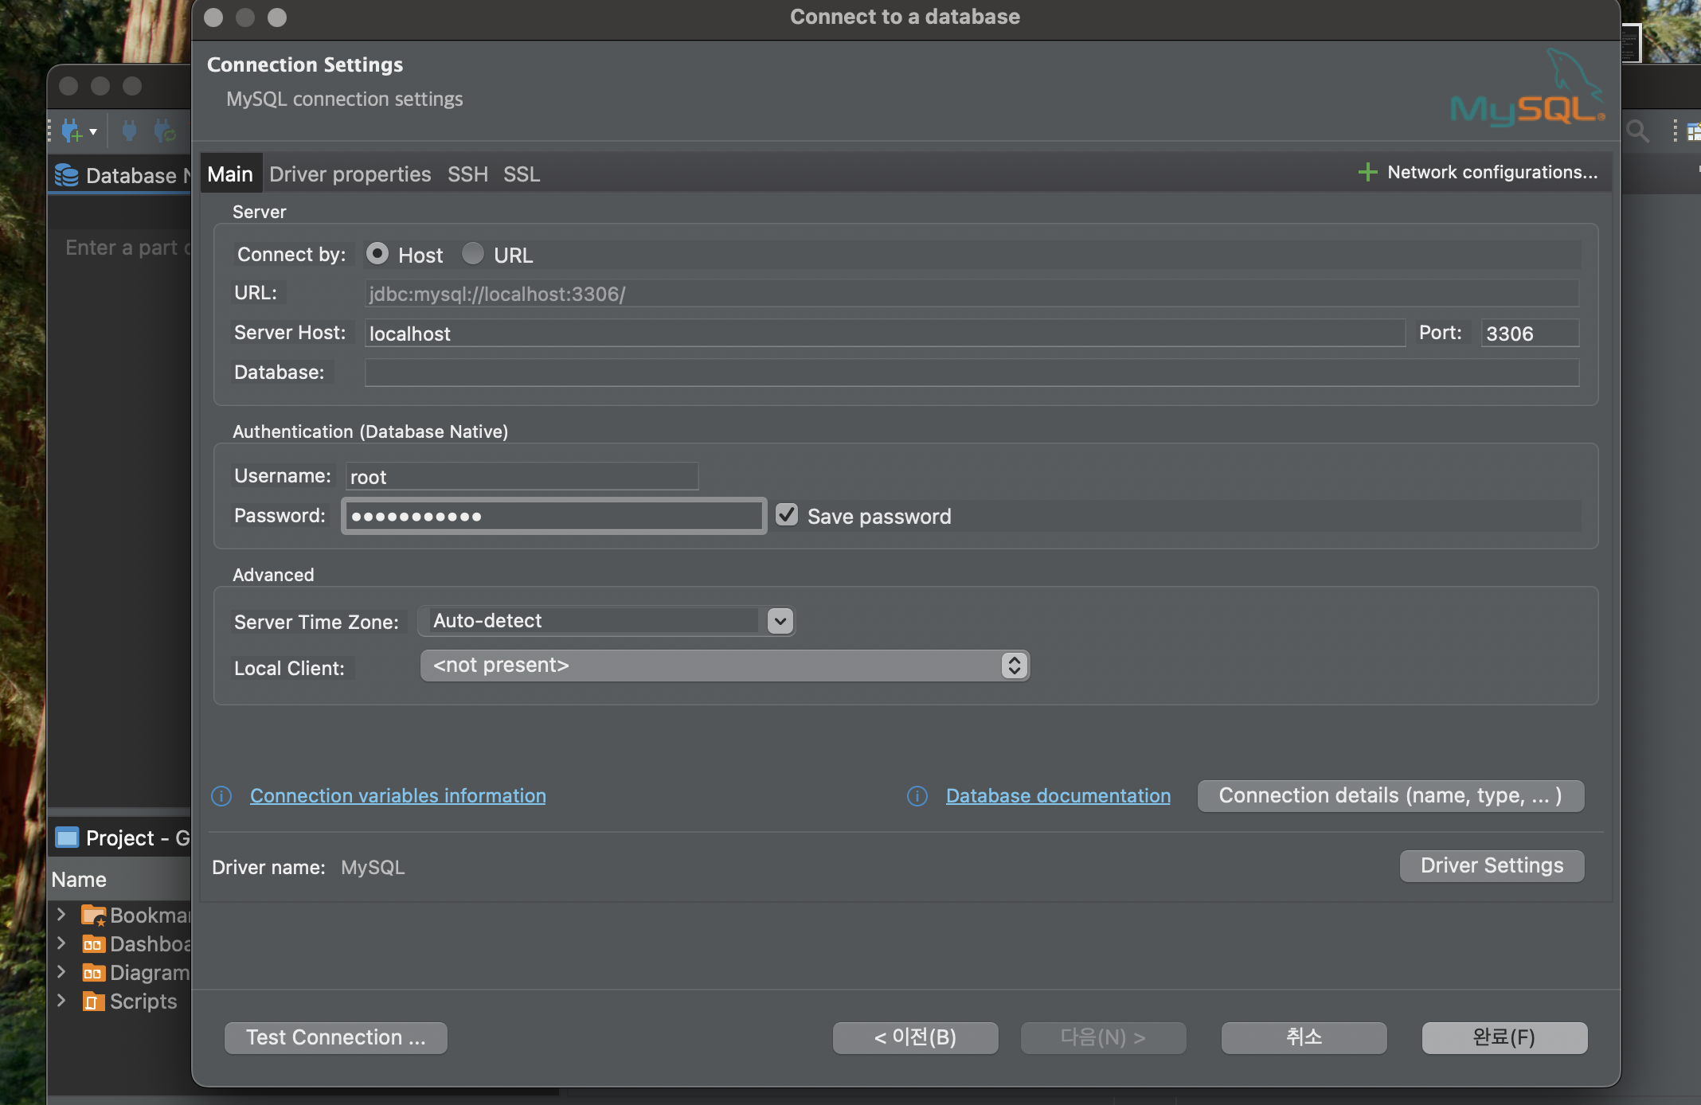Click the search magnifier icon in toolbar
The image size is (1701, 1105).
click(x=1637, y=131)
